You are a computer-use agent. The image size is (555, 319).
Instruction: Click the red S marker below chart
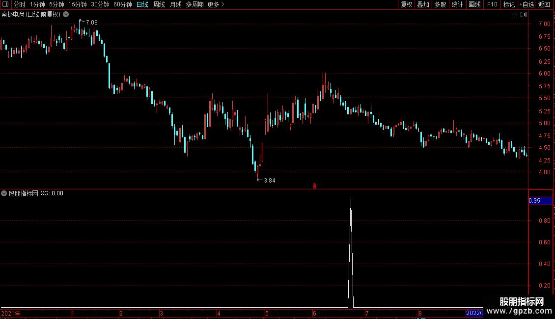[x=315, y=186]
